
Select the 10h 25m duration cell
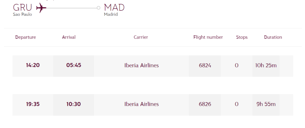(266, 66)
